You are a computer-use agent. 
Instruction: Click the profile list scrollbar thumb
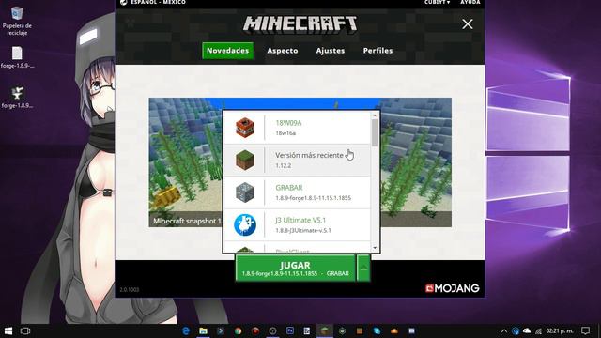tap(375, 132)
